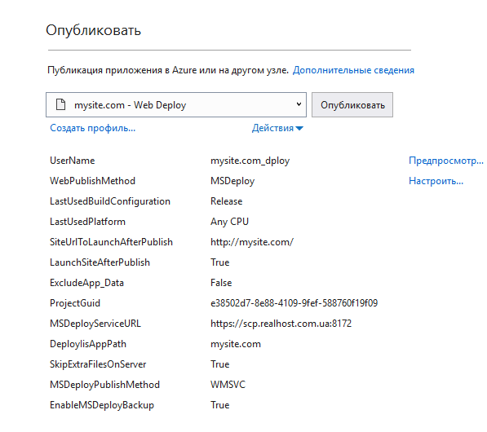Click the document icon in profile dropdown
This screenshot has height=432, width=487.
click(x=60, y=104)
